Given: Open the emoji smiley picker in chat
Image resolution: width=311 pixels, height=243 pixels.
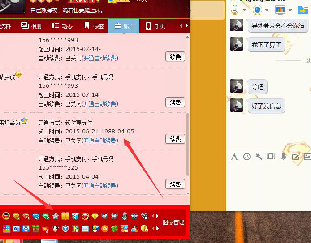Looking at the screenshot, I should point(247,157).
